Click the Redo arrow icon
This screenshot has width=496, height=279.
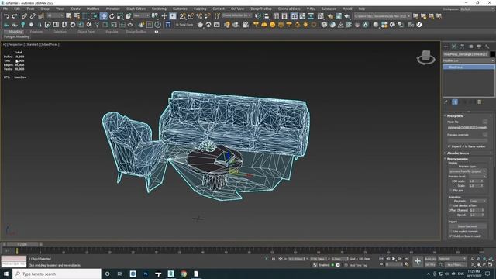(15, 16)
